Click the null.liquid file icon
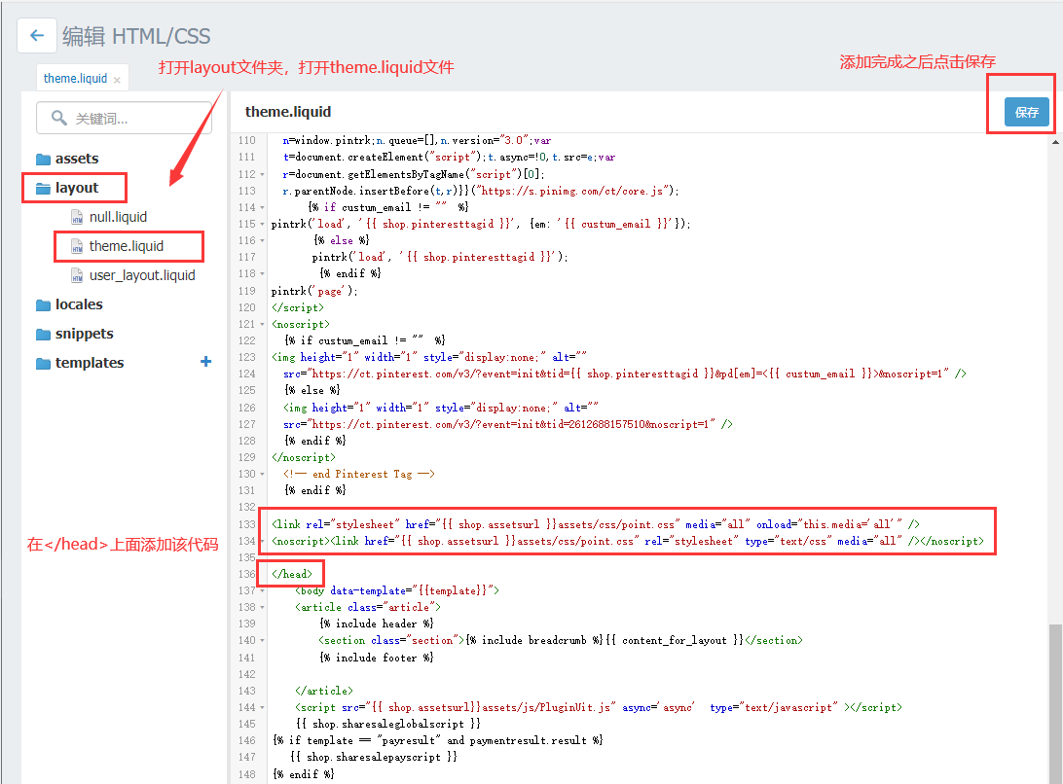Screen dimensions: 1063x784 (77, 217)
